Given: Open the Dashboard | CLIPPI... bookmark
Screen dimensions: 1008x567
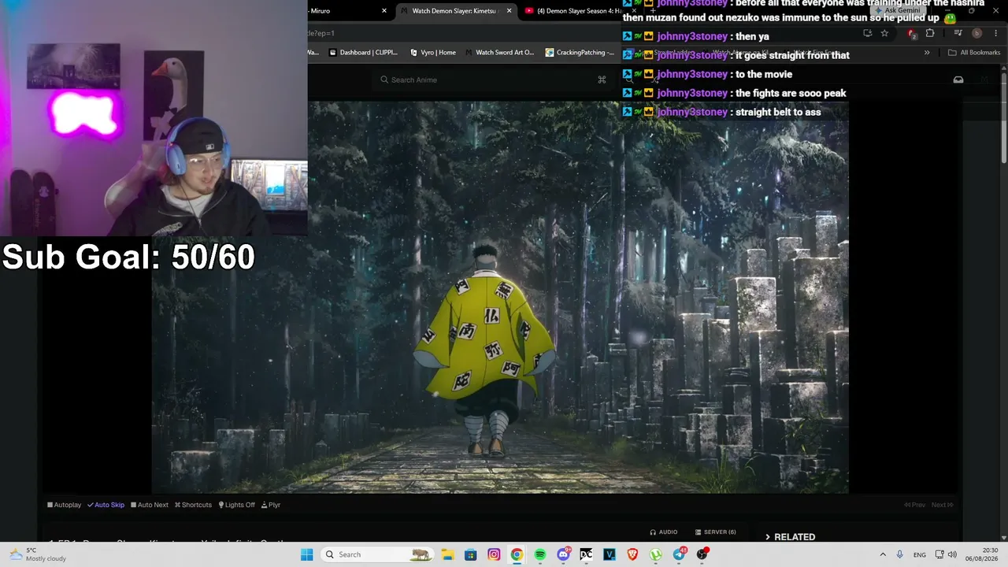Looking at the screenshot, I should point(363,53).
